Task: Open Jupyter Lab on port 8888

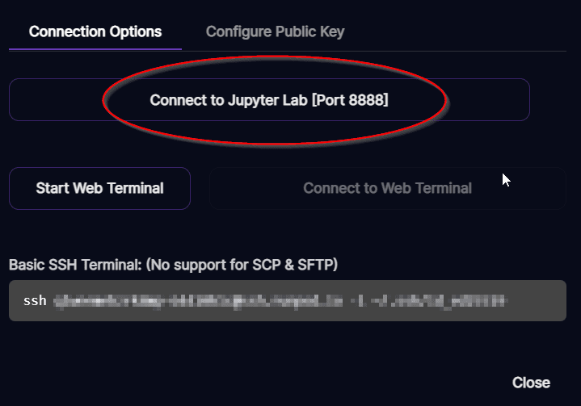Action: (x=269, y=100)
